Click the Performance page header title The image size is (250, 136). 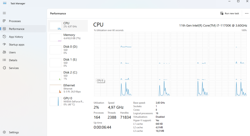tap(58, 13)
